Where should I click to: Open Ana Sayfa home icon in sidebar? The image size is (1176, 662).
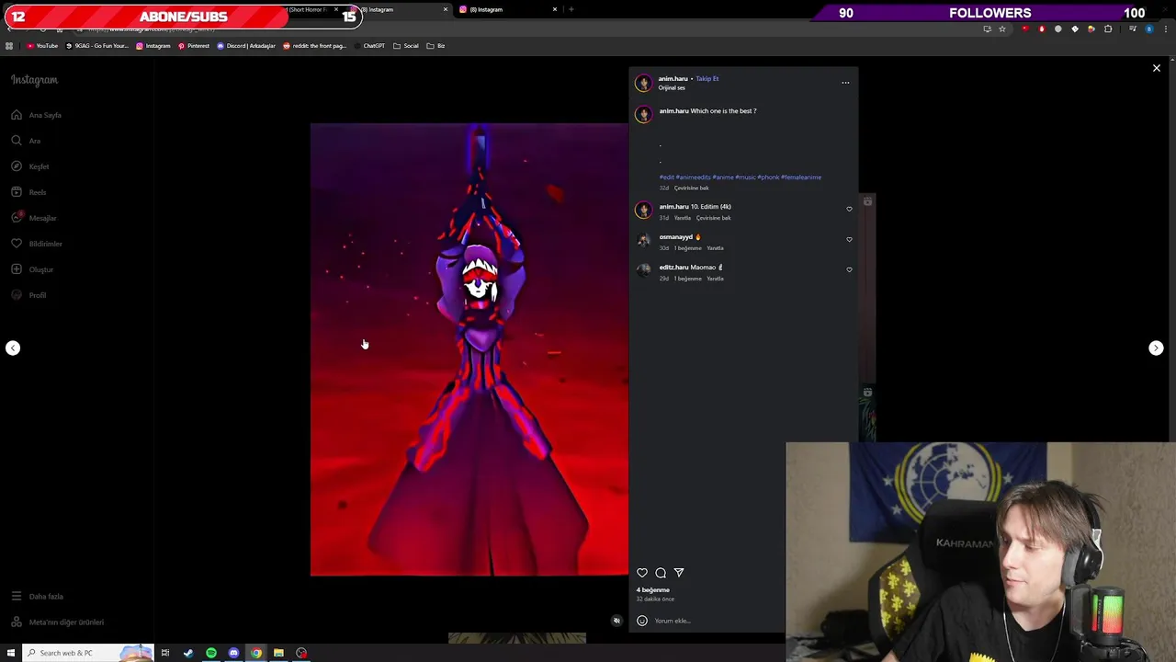pos(17,115)
